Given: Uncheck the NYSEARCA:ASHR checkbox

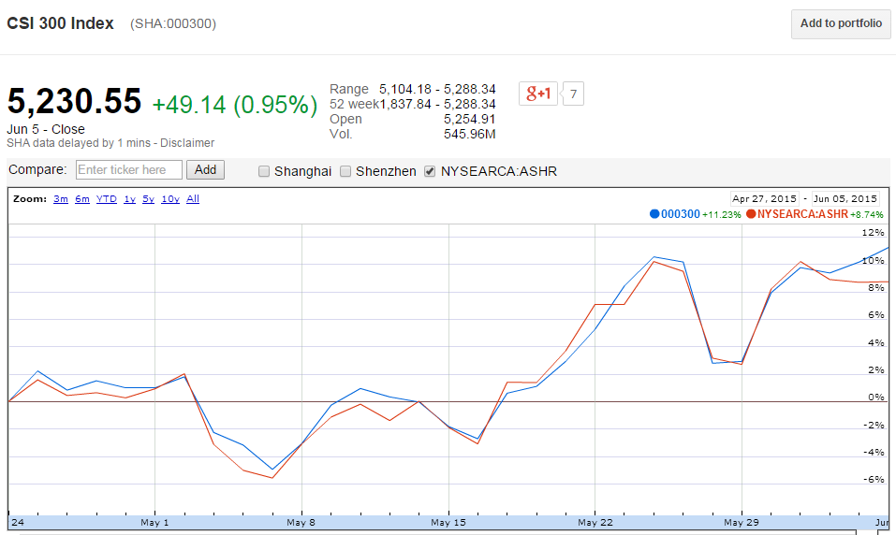Looking at the screenshot, I should click(x=430, y=171).
